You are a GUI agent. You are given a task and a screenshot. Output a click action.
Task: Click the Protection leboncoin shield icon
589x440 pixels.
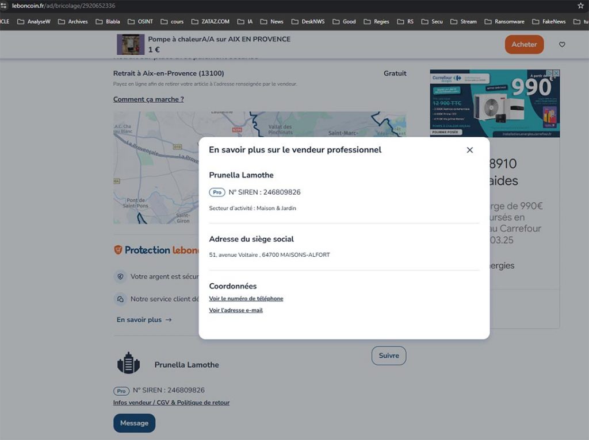[x=118, y=250]
